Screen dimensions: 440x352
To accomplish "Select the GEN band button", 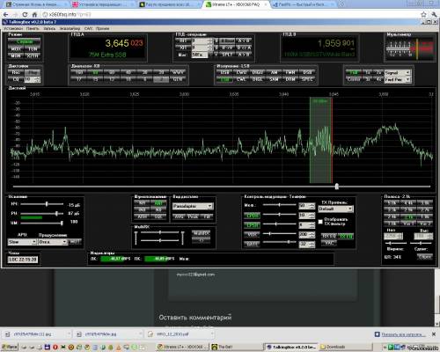I will (x=178, y=79).
